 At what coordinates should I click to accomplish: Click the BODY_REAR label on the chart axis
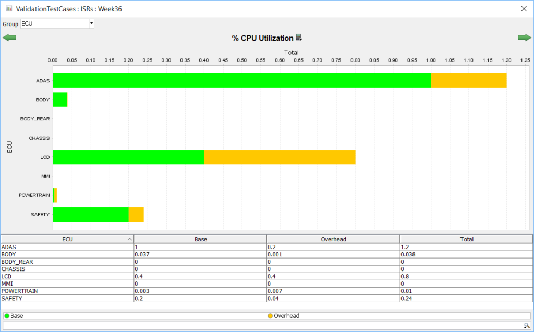tap(35, 119)
